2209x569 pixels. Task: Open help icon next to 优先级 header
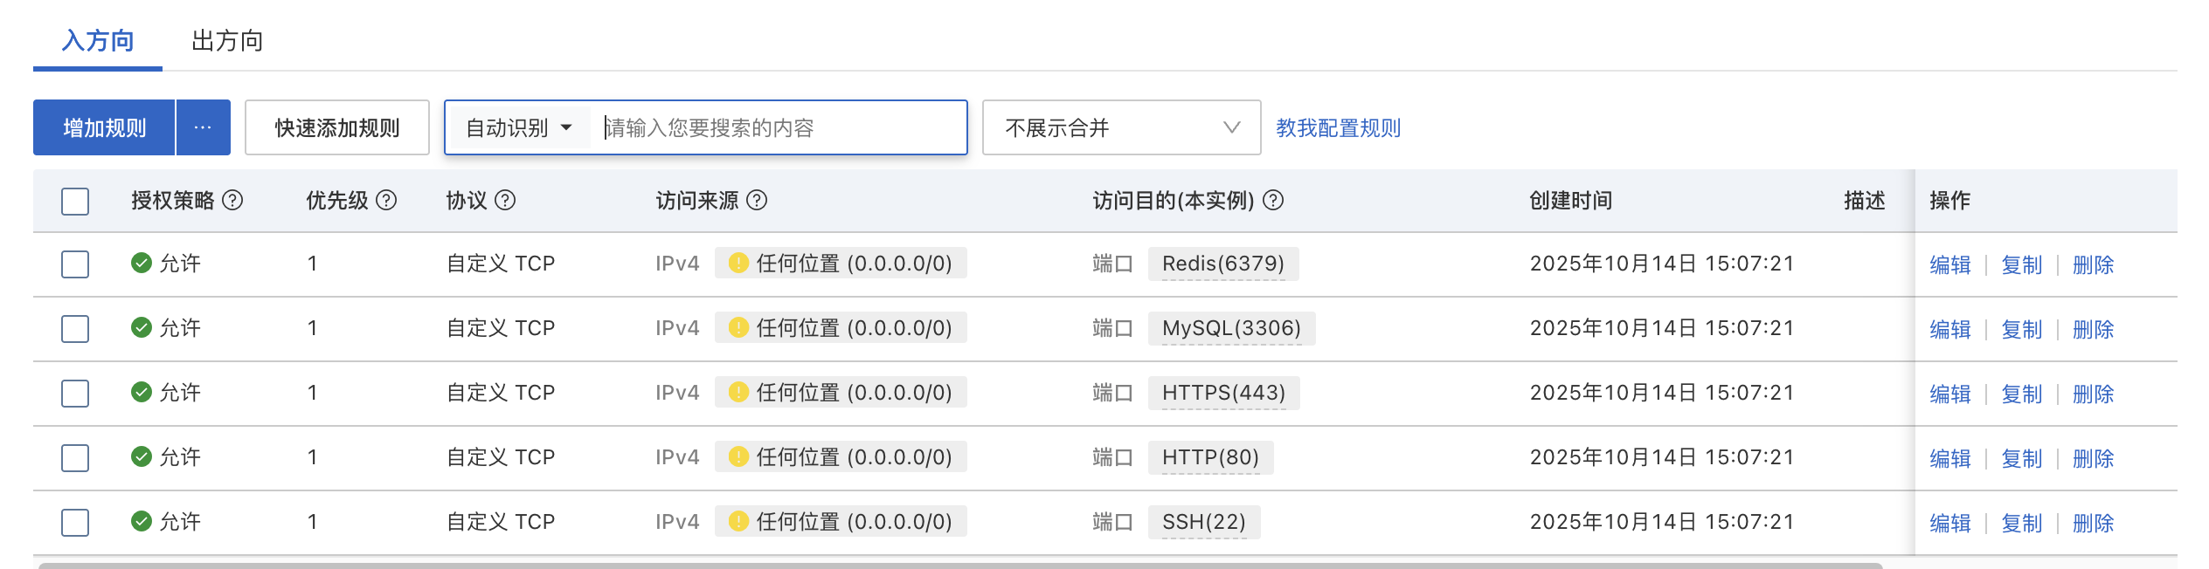[386, 200]
